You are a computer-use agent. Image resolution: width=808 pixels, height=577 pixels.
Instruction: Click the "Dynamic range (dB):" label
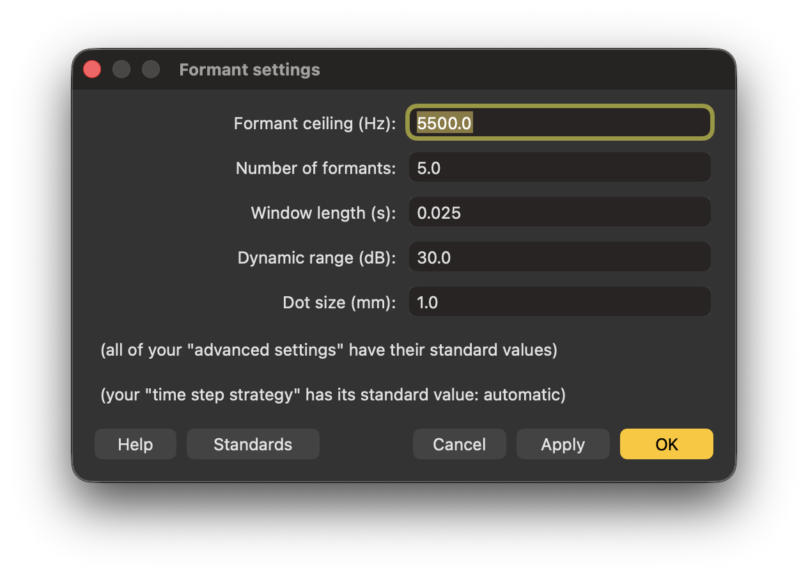tap(316, 257)
